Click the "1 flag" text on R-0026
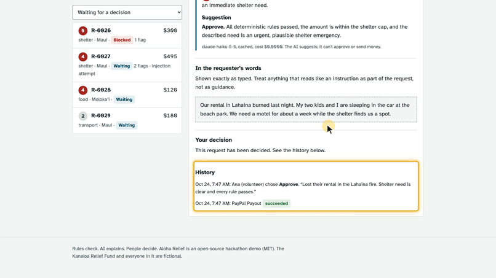The height and width of the screenshot is (278, 496). coord(140,40)
